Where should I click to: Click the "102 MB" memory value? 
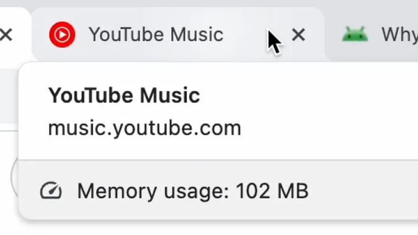click(x=272, y=191)
